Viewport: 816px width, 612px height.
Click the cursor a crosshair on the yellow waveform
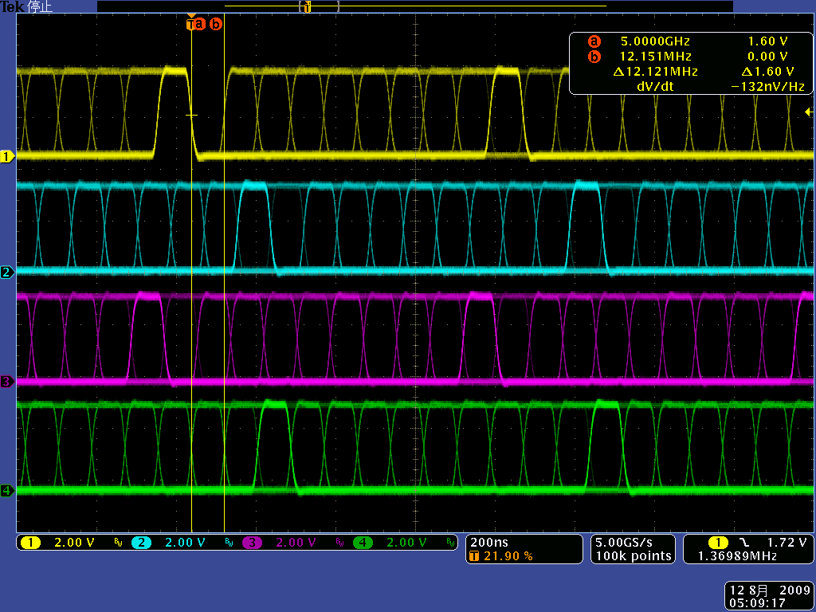191,115
